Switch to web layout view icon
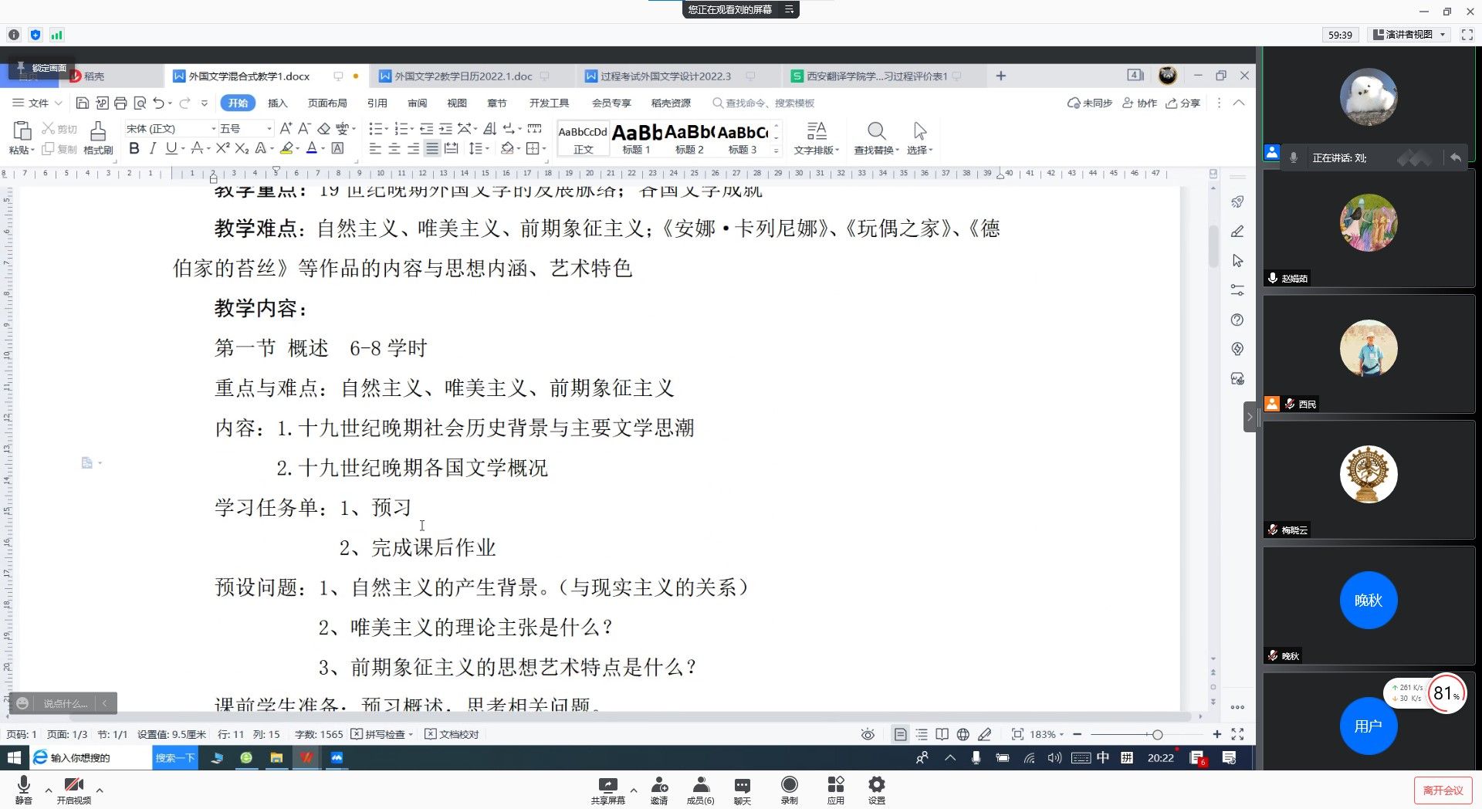This screenshot has width=1482, height=809. [963, 734]
